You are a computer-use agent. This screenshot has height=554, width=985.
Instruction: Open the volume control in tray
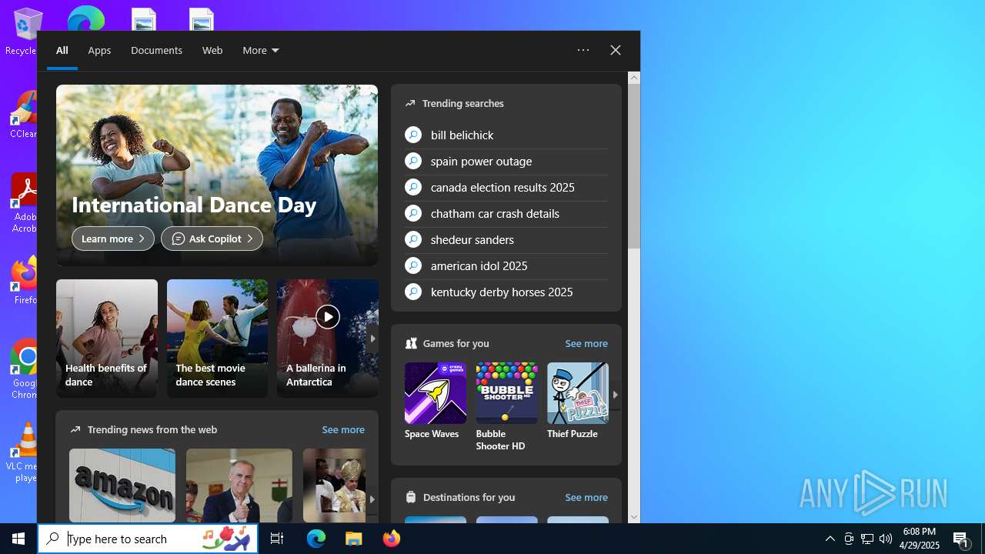[x=886, y=539]
